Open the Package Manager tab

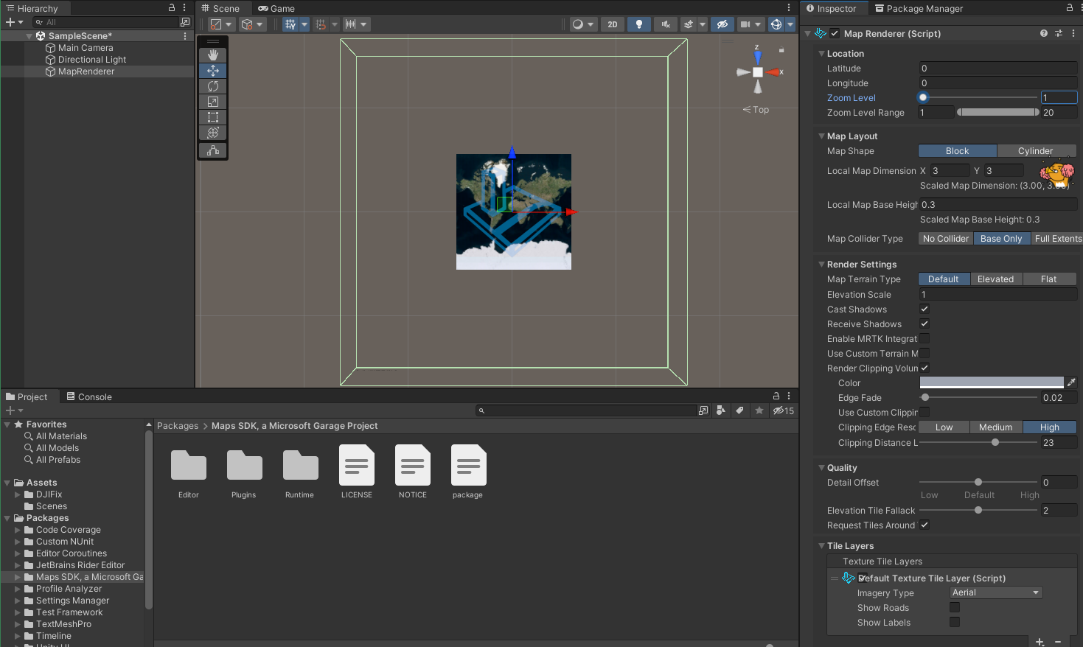click(x=919, y=9)
